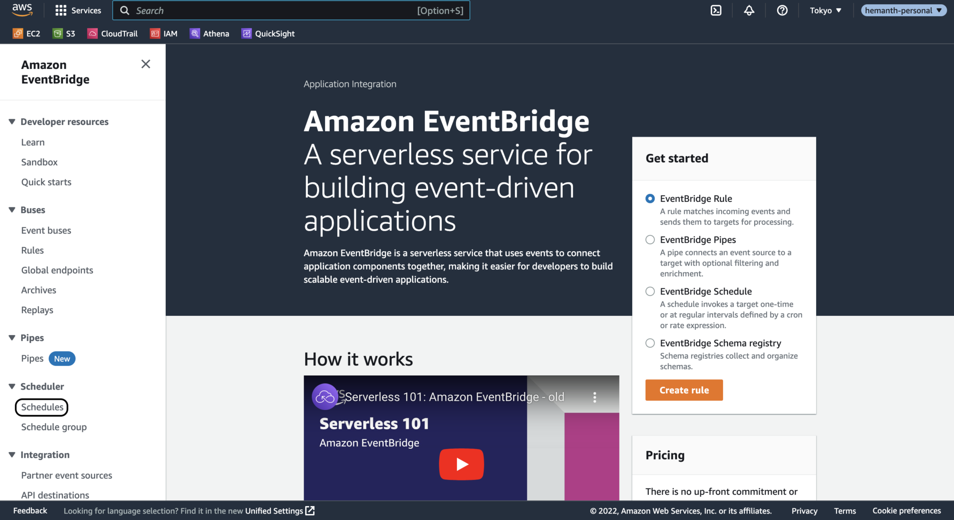Open the notifications bell

[749, 10]
